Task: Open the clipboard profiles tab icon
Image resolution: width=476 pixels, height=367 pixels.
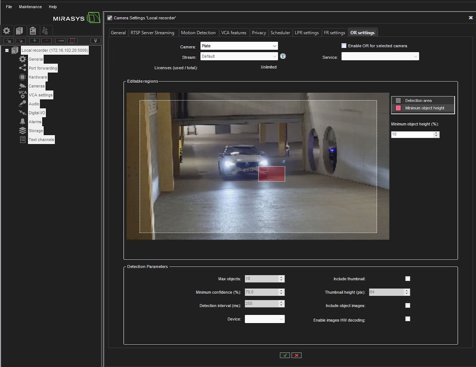Action: pos(32,31)
